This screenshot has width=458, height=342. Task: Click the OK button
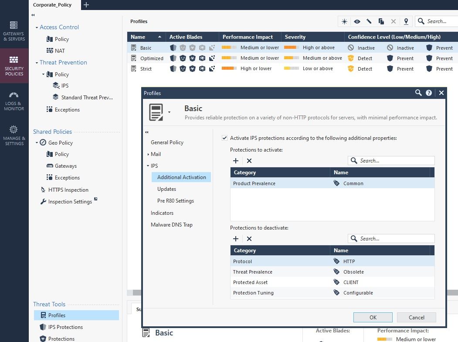tap(373, 317)
